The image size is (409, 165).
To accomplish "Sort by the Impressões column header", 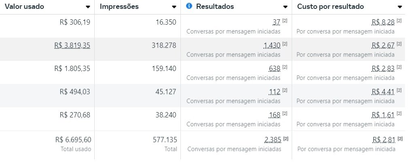I will [119, 6].
